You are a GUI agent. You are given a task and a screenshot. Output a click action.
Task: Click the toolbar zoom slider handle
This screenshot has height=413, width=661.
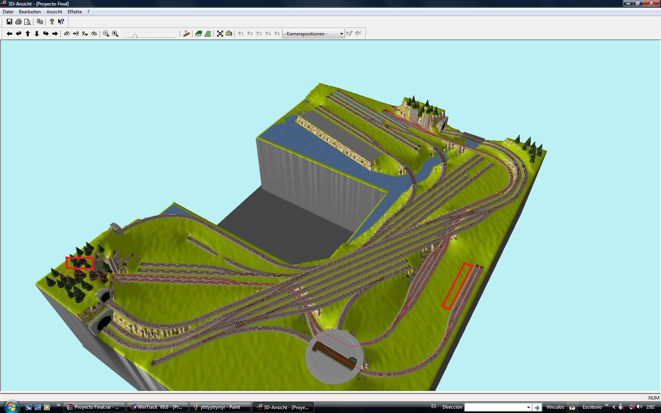tap(135, 36)
